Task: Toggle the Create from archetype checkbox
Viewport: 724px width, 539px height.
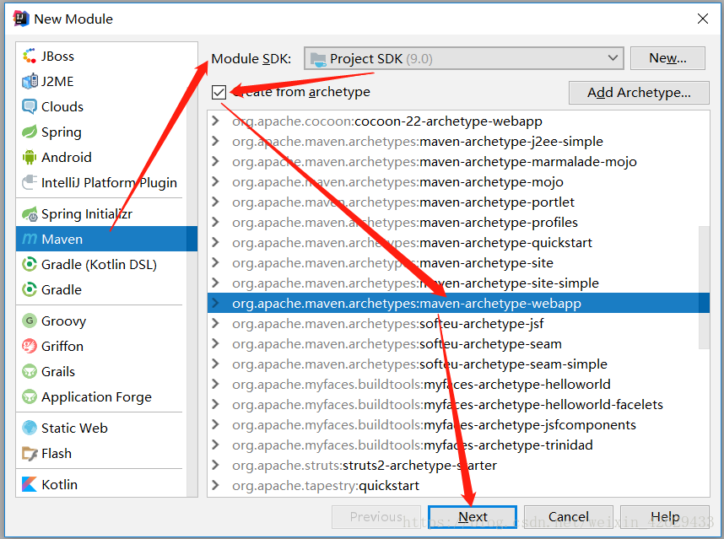Action: tap(219, 92)
